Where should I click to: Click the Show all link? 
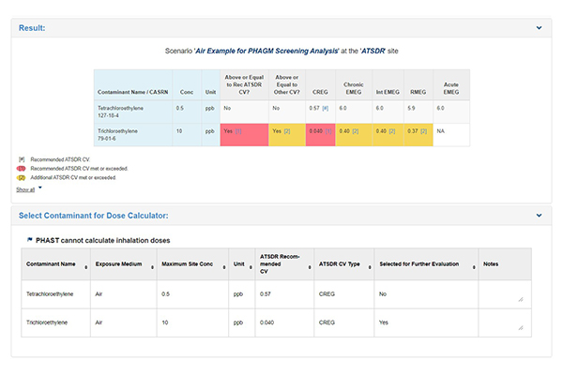[x=25, y=188]
